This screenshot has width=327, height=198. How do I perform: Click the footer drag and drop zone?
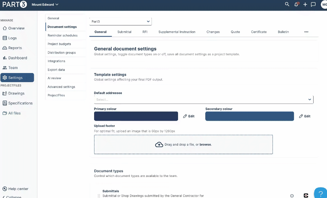pyautogui.click(x=183, y=145)
